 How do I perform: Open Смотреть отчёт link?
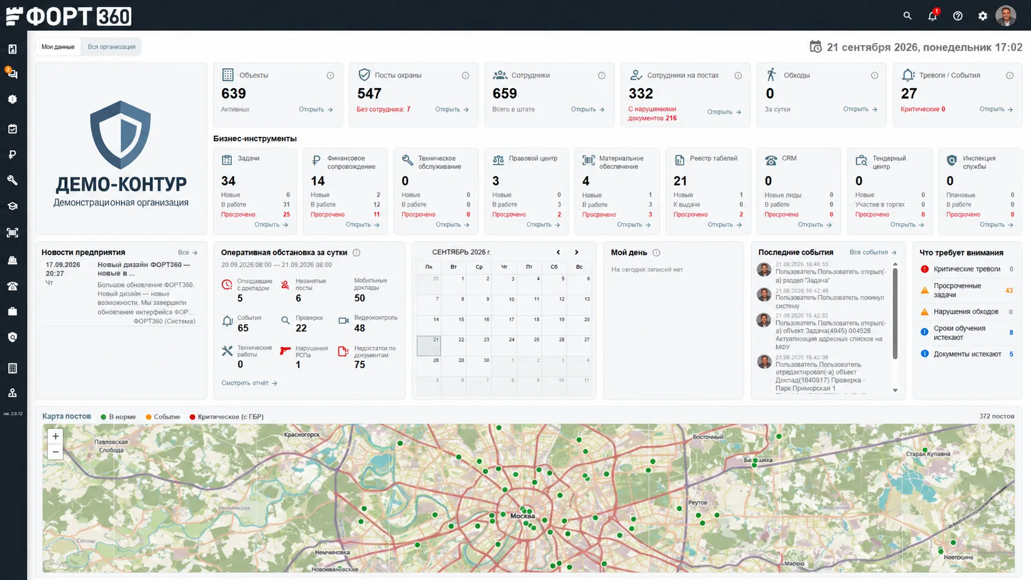point(249,383)
